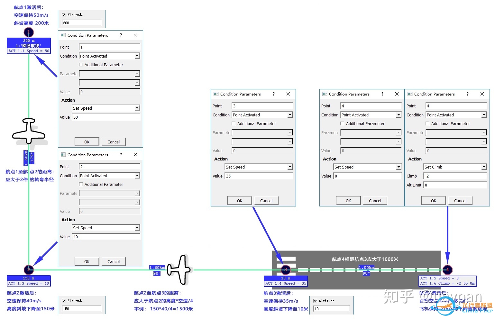The height and width of the screenshot is (319, 495).
Task: Enable Additional Parameter in the Point 1 dialog
Action: (x=81, y=65)
